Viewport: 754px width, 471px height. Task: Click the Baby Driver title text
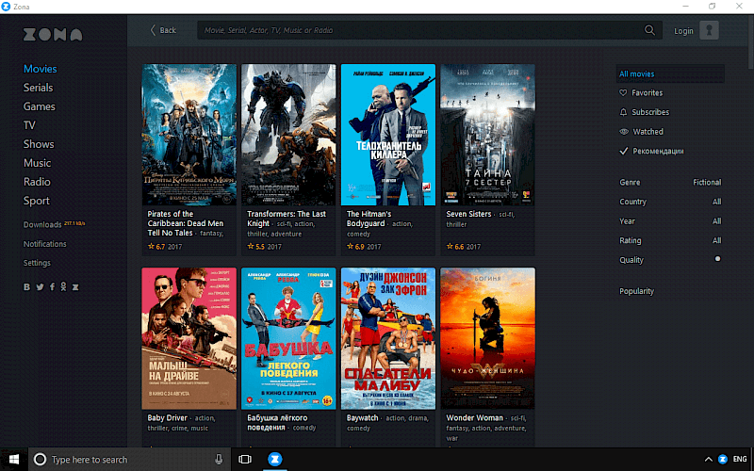pyautogui.click(x=167, y=417)
